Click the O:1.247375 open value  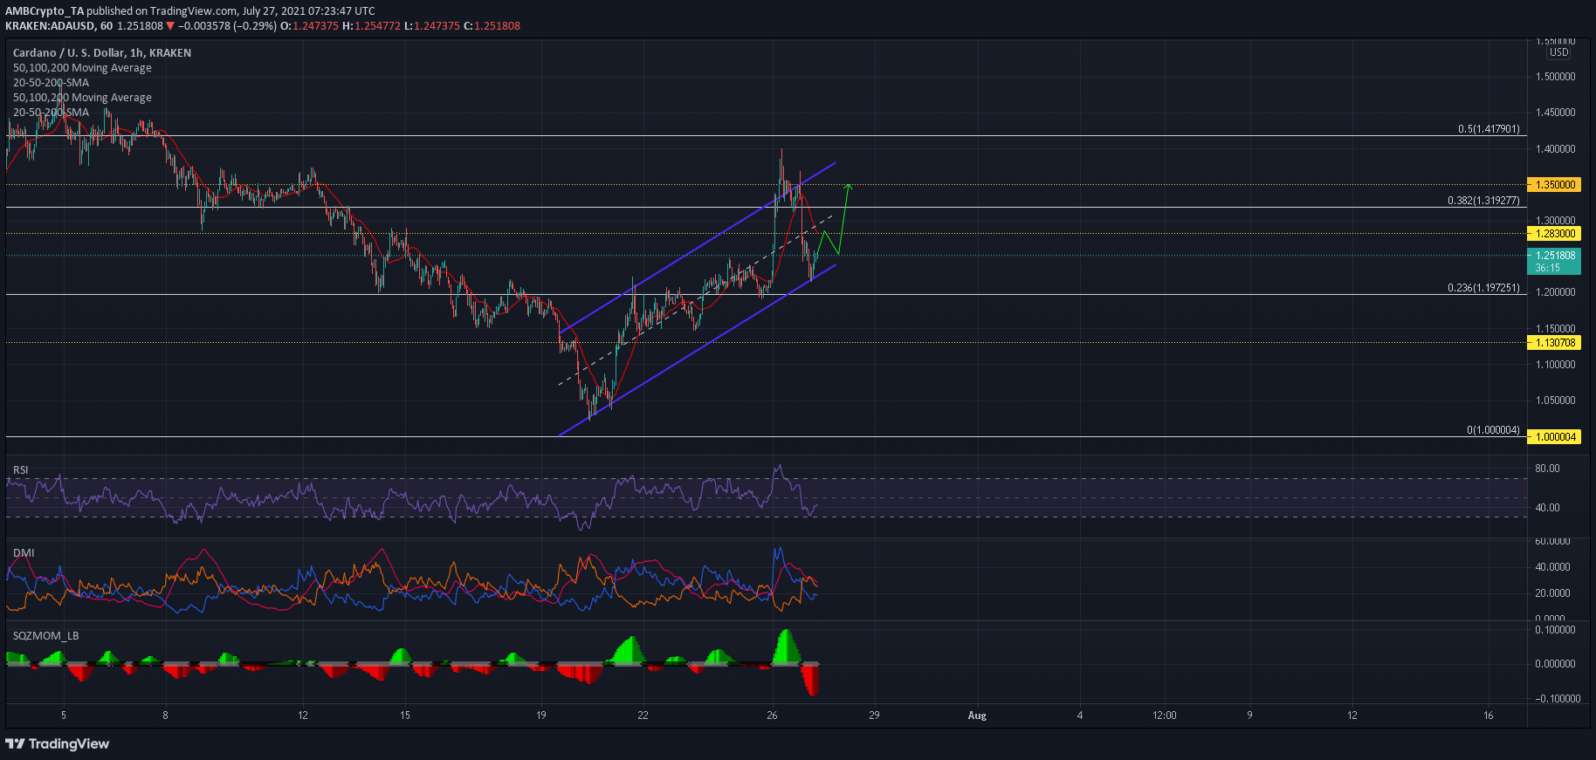tap(309, 26)
